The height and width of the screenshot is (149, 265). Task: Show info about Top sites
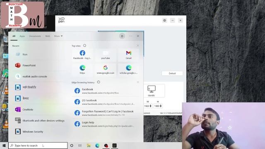(x=84, y=46)
